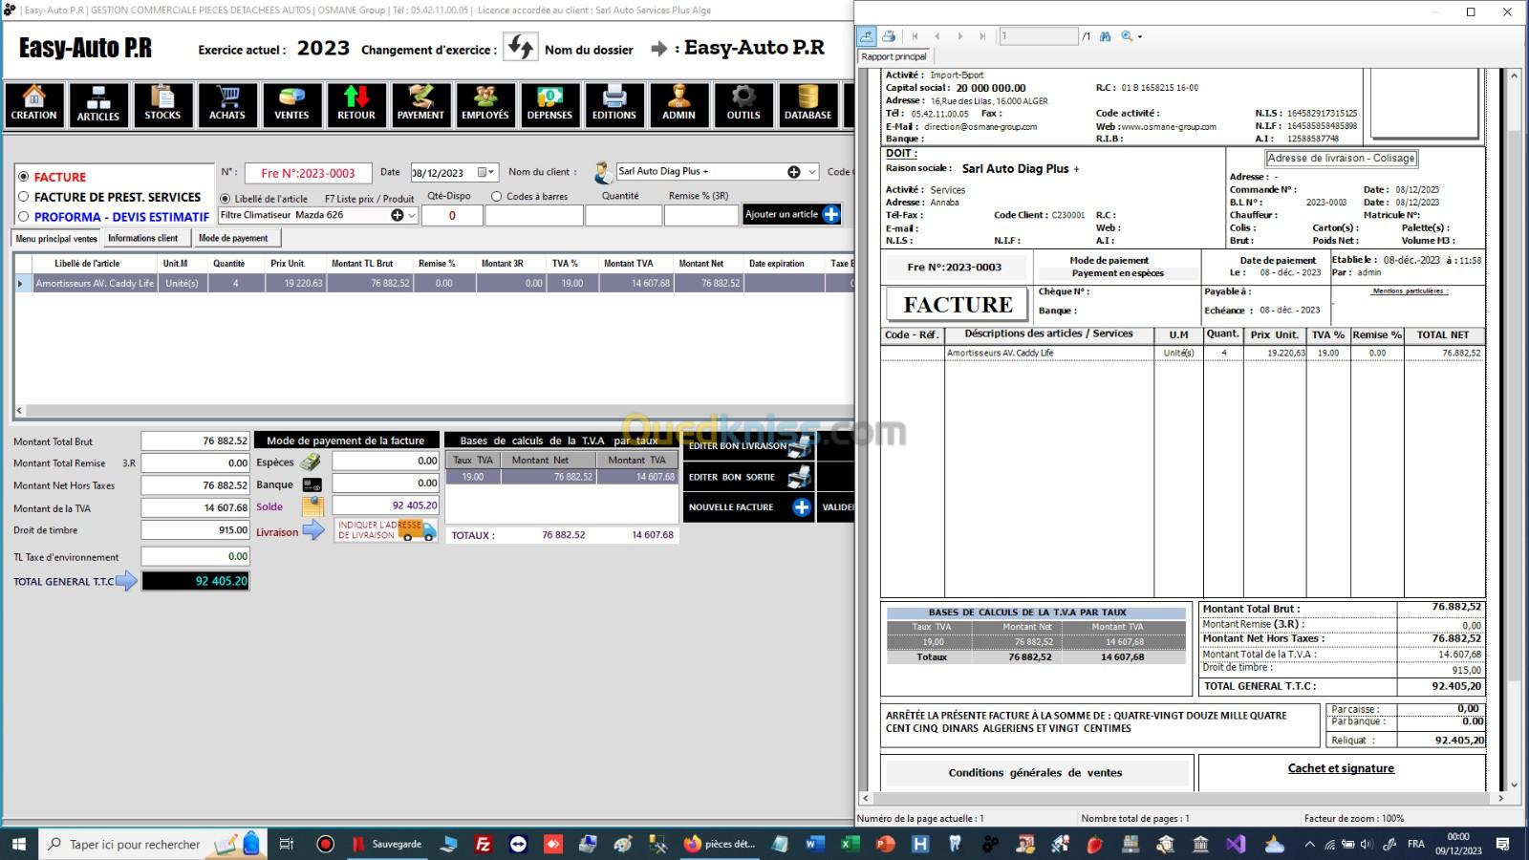The image size is (1529, 860).
Task: Open the DEPENSES module icon
Action: (x=549, y=103)
